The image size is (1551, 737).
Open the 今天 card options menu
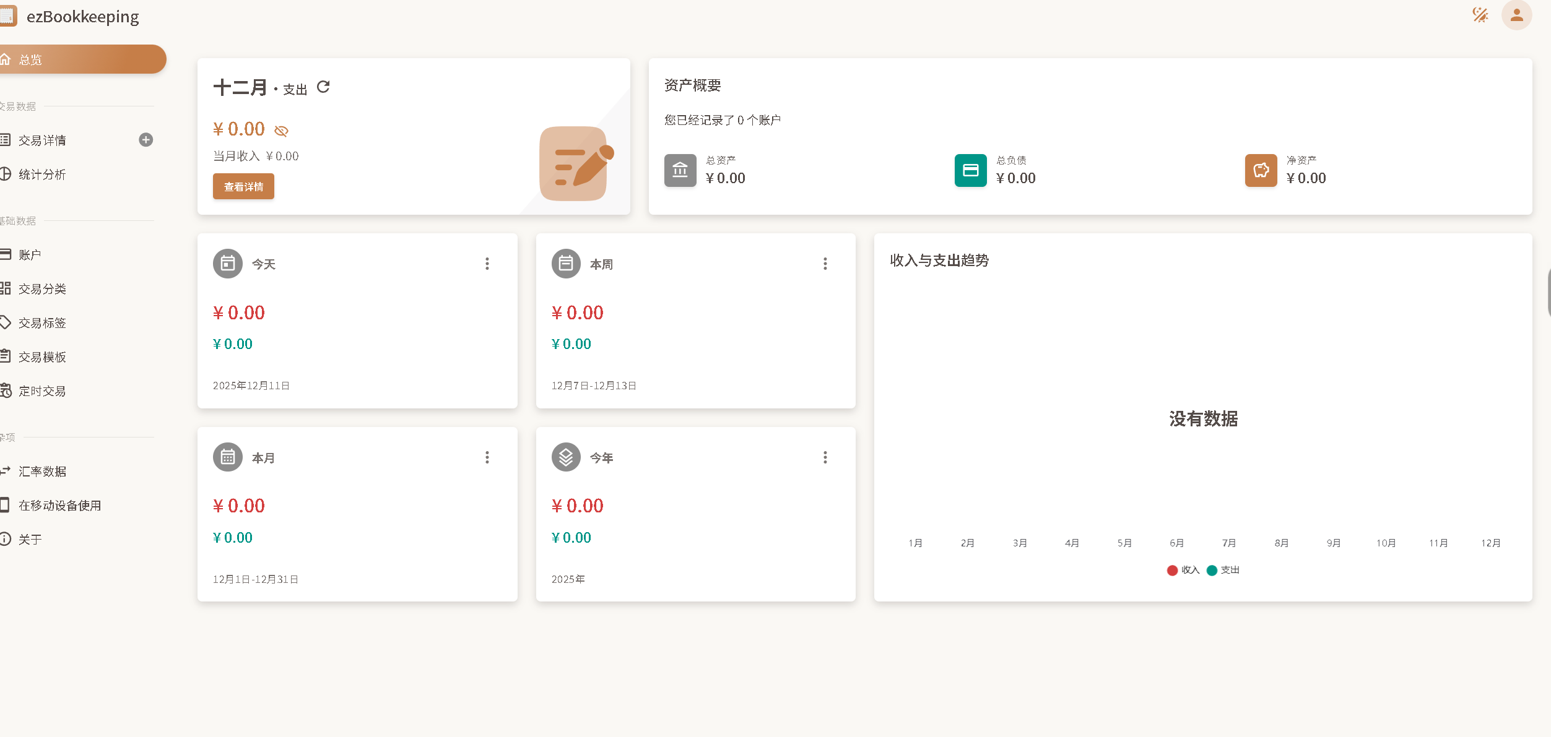pos(487,264)
